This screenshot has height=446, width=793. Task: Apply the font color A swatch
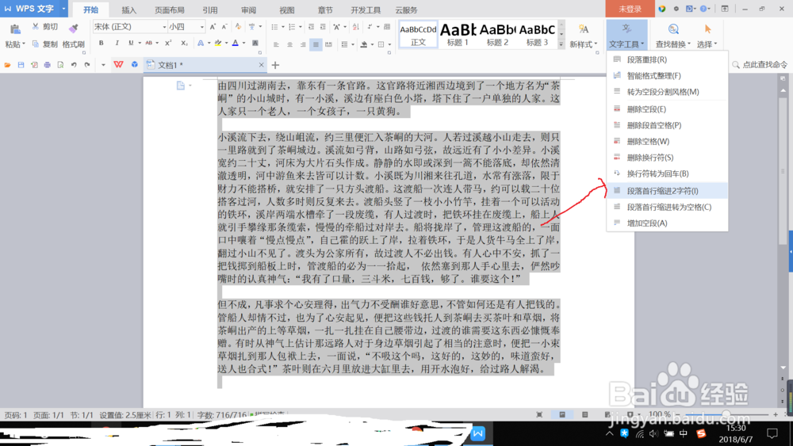[236, 44]
